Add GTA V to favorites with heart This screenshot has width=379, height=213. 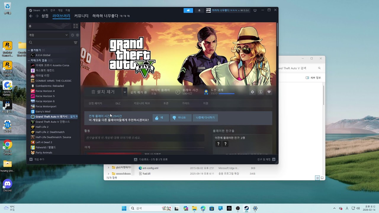tap(269, 92)
